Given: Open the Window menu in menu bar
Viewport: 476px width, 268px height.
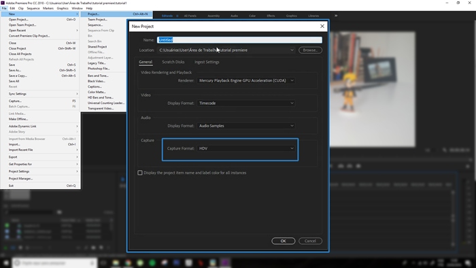Looking at the screenshot, I should click(77, 8).
